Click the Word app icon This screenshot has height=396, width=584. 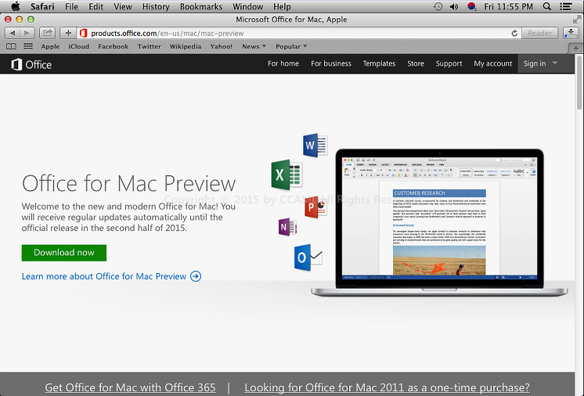pyautogui.click(x=315, y=145)
